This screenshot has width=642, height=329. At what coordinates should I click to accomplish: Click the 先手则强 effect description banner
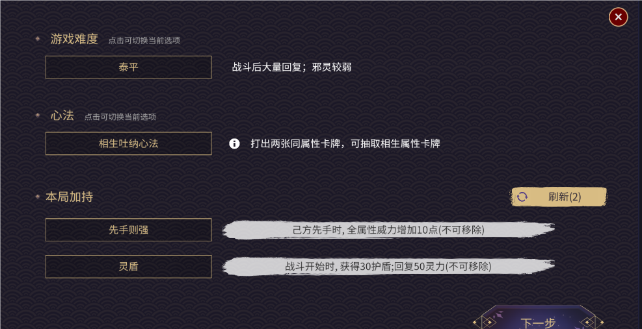click(388, 230)
